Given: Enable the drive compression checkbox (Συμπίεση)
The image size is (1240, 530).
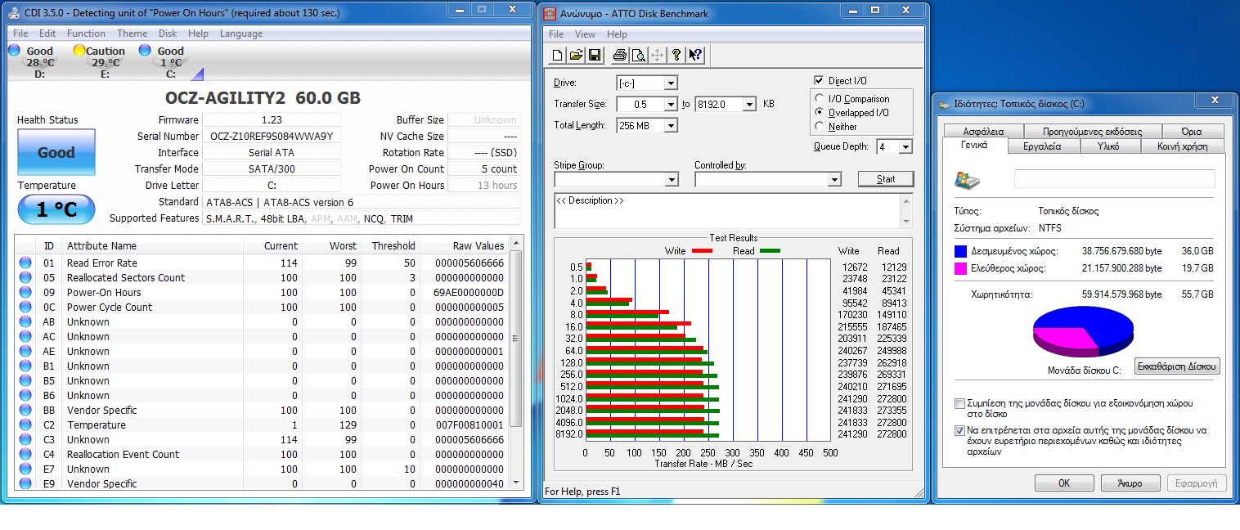Looking at the screenshot, I should point(959,403).
